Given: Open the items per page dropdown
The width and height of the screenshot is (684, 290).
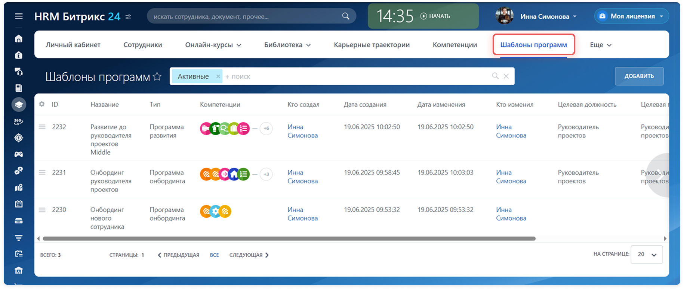Looking at the screenshot, I should (x=647, y=255).
